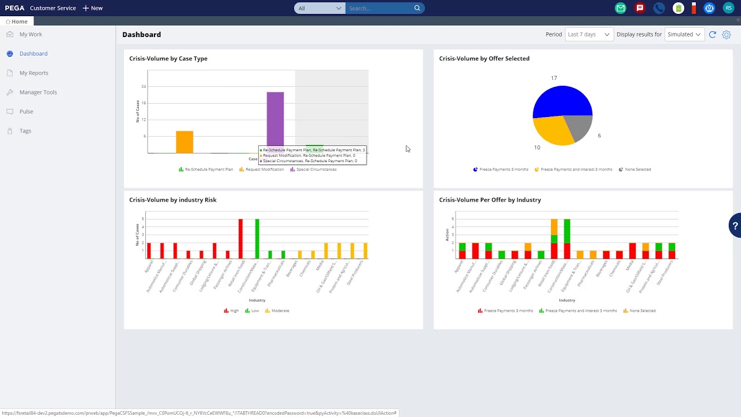Toggle Low risk legend entry
This screenshot has height=417, width=741.
(252, 310)
